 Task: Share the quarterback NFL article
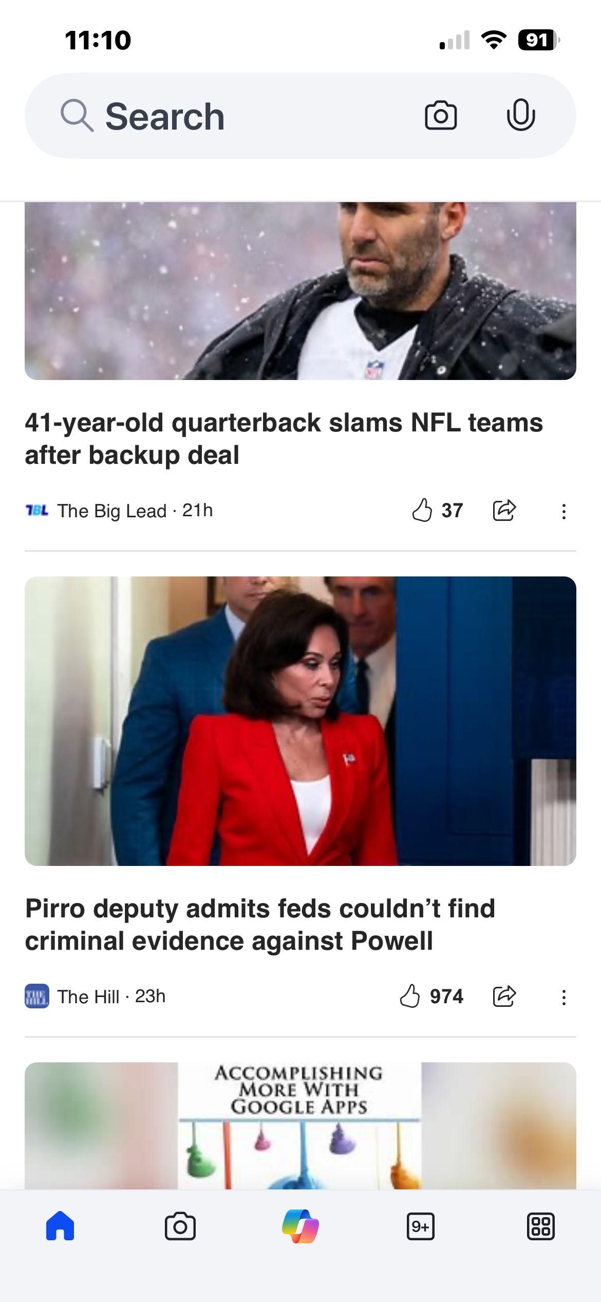pos(504,511)
